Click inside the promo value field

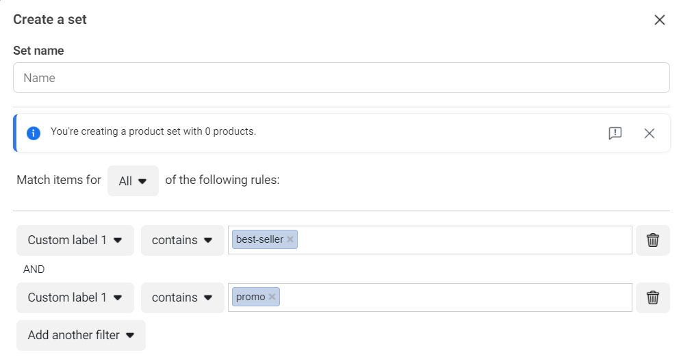tap(455, 297)
